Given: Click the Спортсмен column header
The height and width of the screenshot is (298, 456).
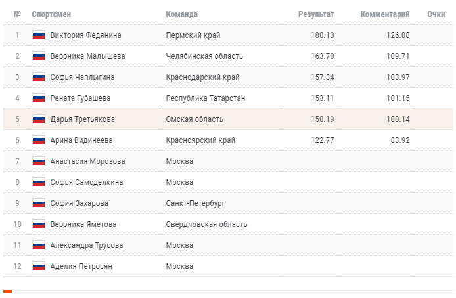Looking at the screenshot, I should (51, 14).
